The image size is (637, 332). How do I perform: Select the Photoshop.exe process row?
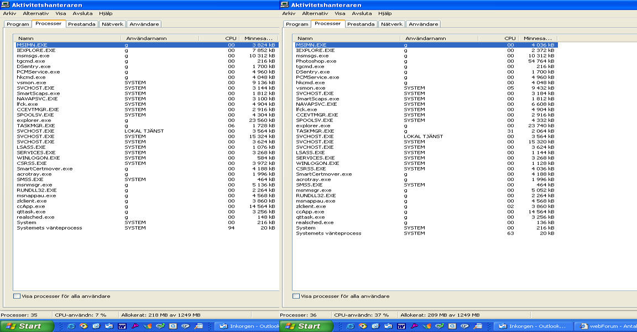[425, 61]
